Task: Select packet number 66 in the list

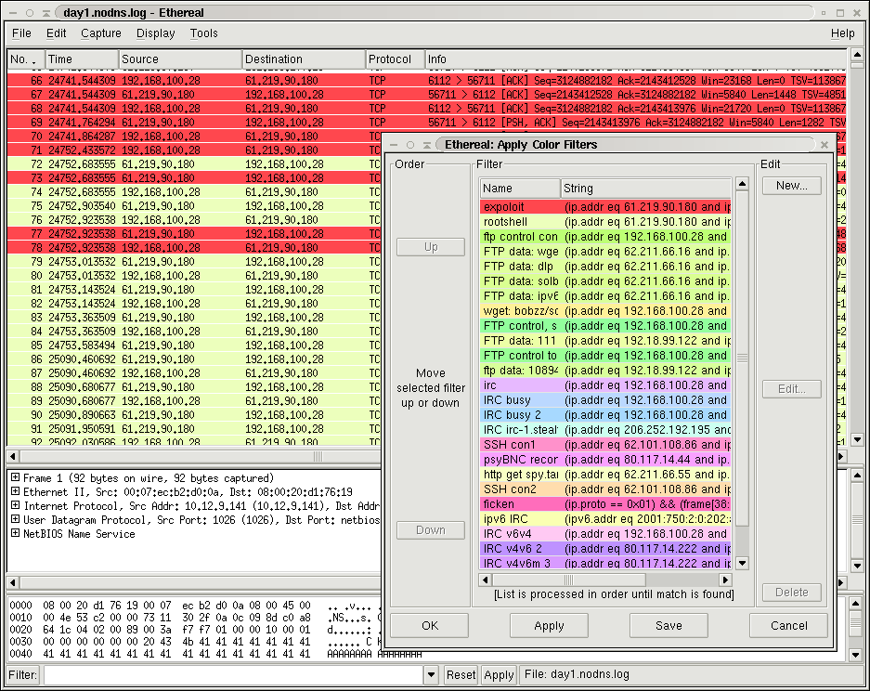Action: [427, 81]
